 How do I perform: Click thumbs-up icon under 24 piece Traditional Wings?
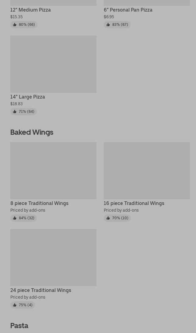point(15,305)
